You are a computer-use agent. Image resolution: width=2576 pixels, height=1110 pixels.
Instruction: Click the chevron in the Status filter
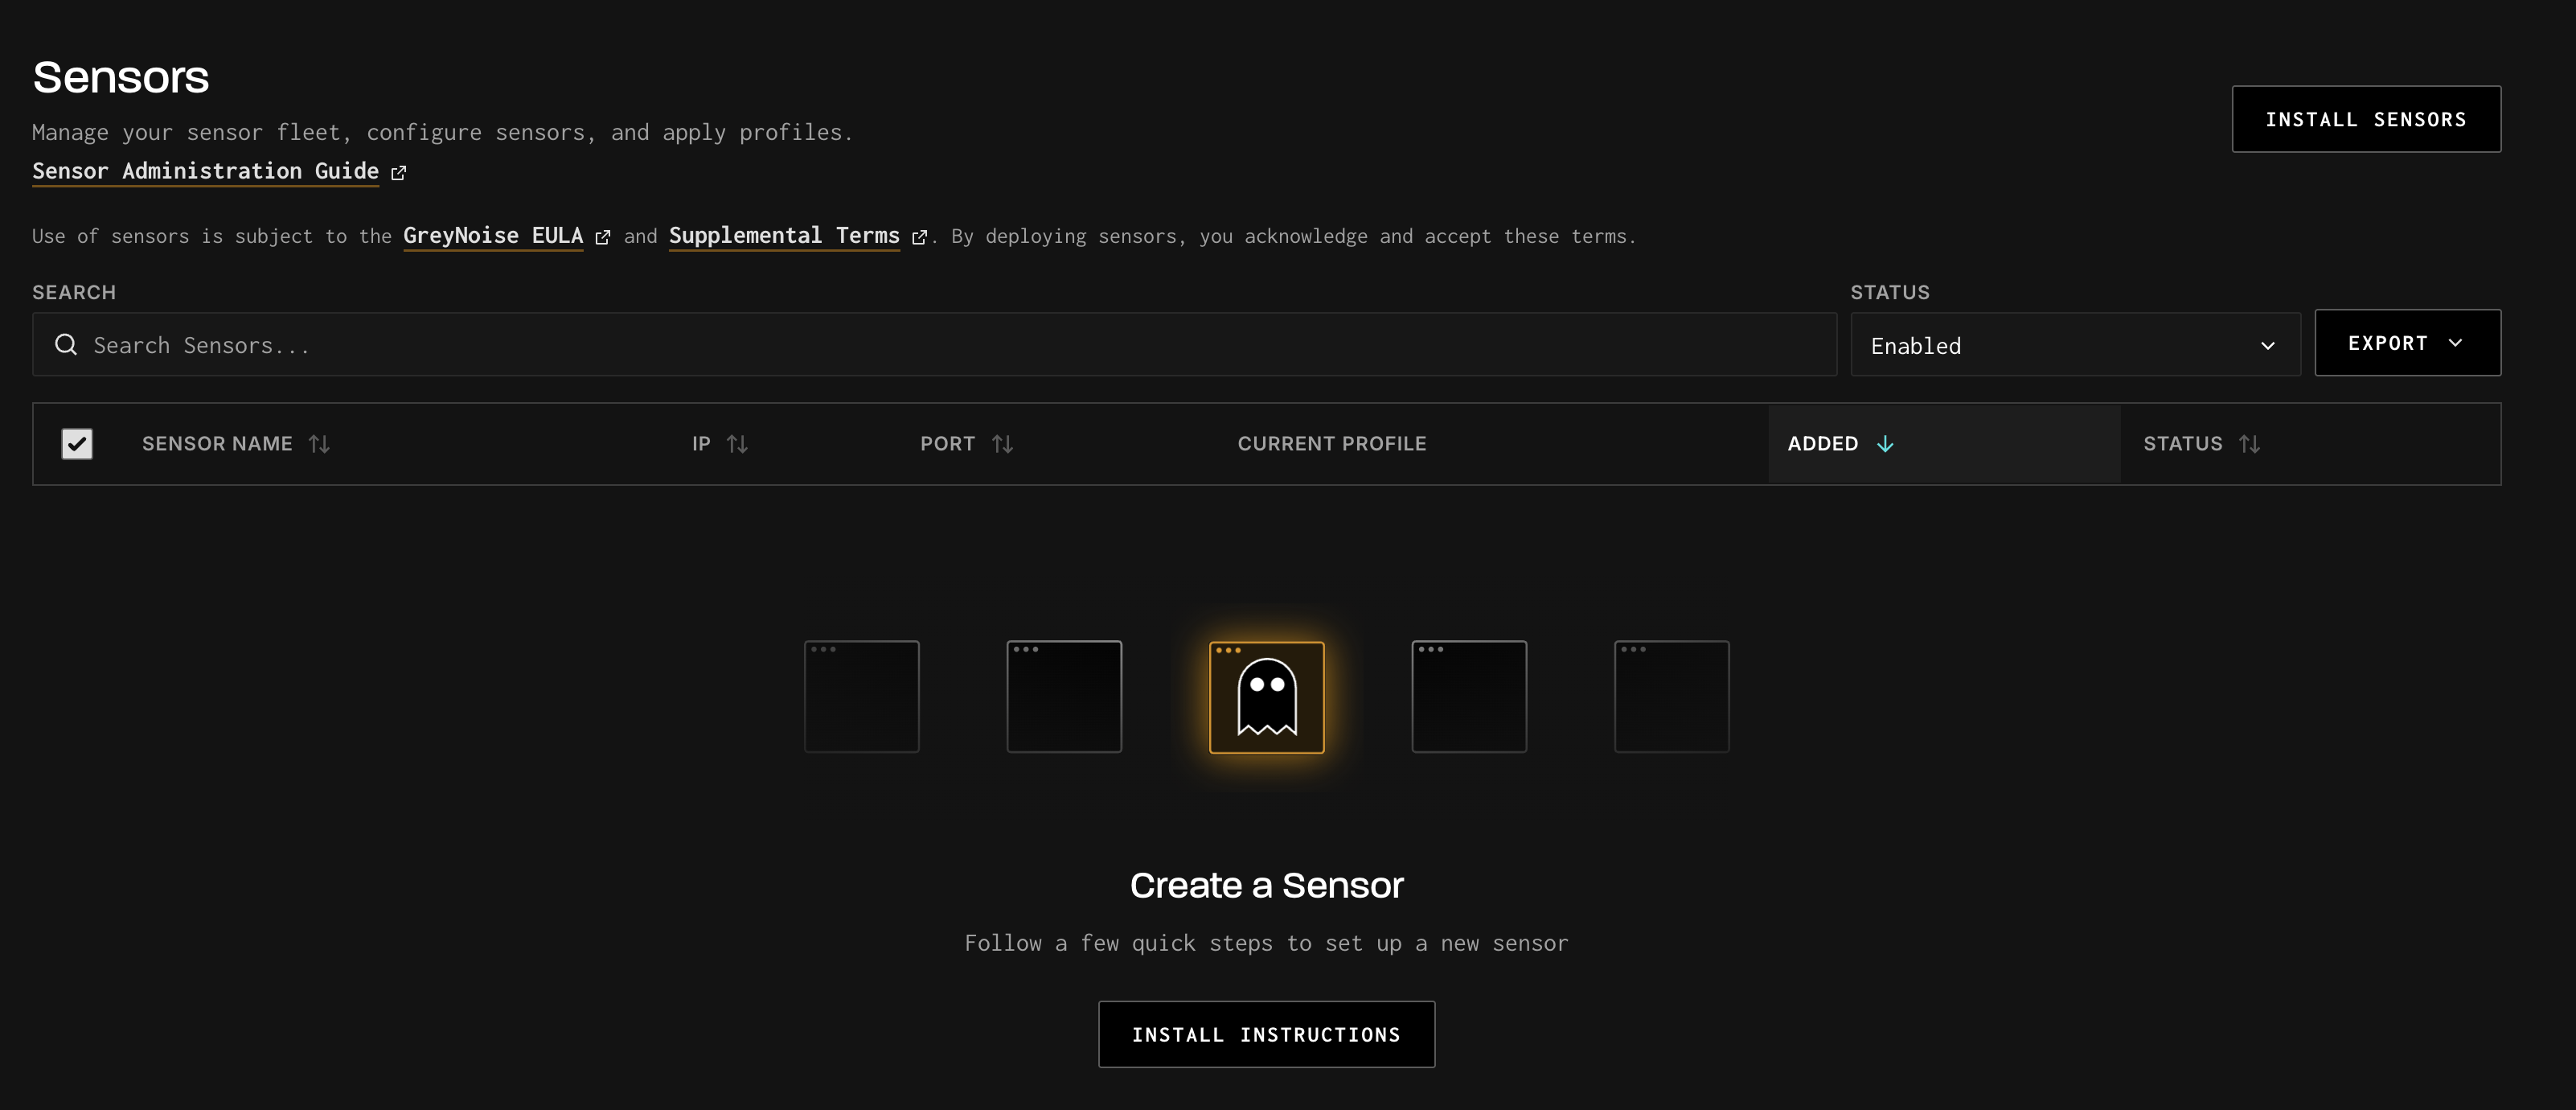tap(2267, 346)
